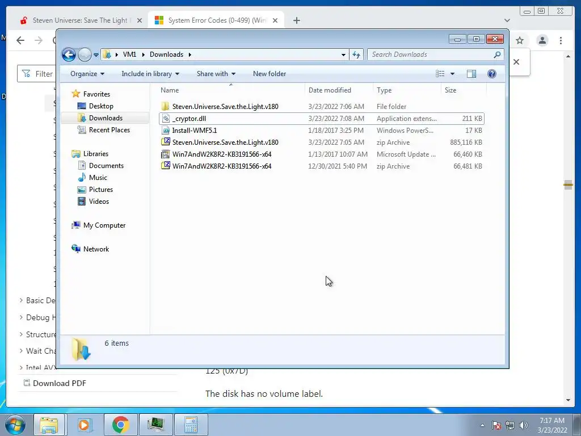Open a new browser tab with plus button
581x436 pixels.
click(x=296, y=20)
